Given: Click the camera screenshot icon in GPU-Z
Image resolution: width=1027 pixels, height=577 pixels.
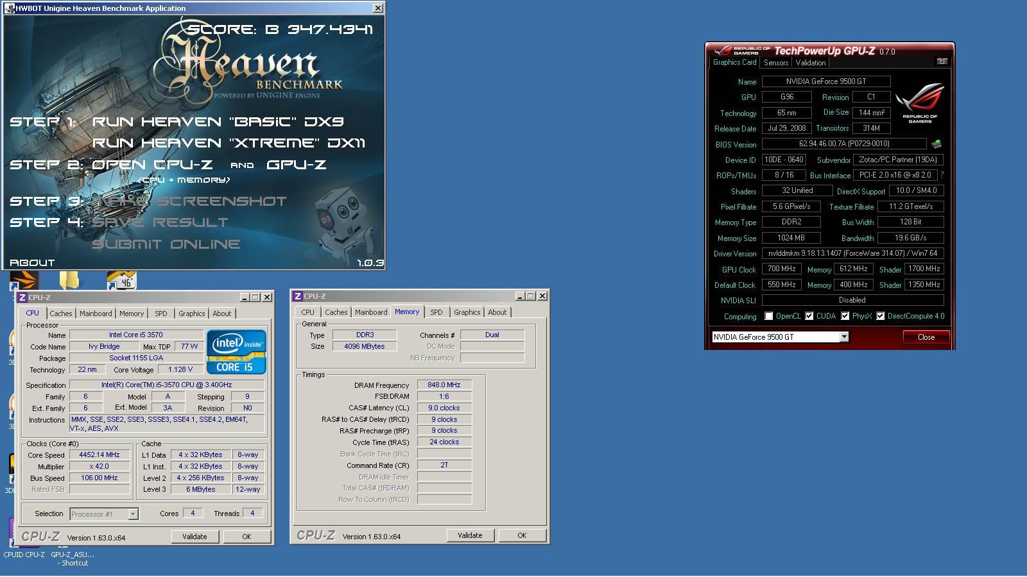Looking at the screenshot, I should (942, 62).
